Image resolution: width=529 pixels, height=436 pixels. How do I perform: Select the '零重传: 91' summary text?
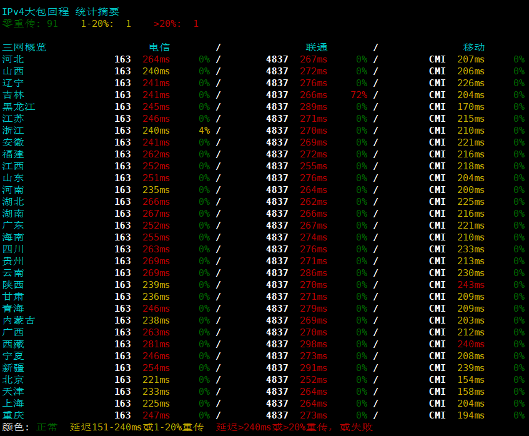click(x=30, y=24)
